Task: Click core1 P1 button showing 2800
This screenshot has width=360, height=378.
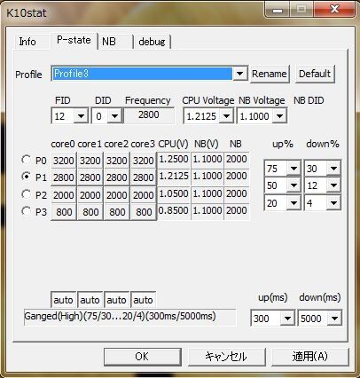Action: tap(90, 177)
